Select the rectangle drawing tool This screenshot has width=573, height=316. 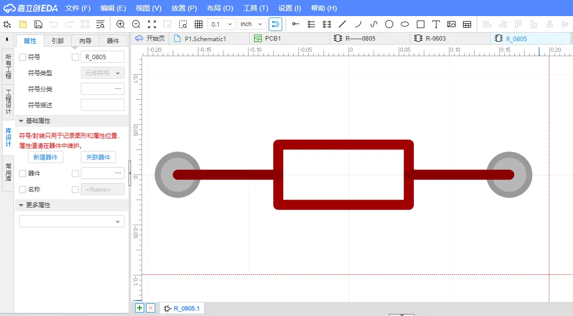[x=420, y=25]
